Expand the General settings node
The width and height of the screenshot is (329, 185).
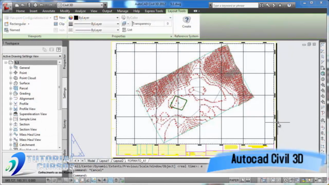10,68
